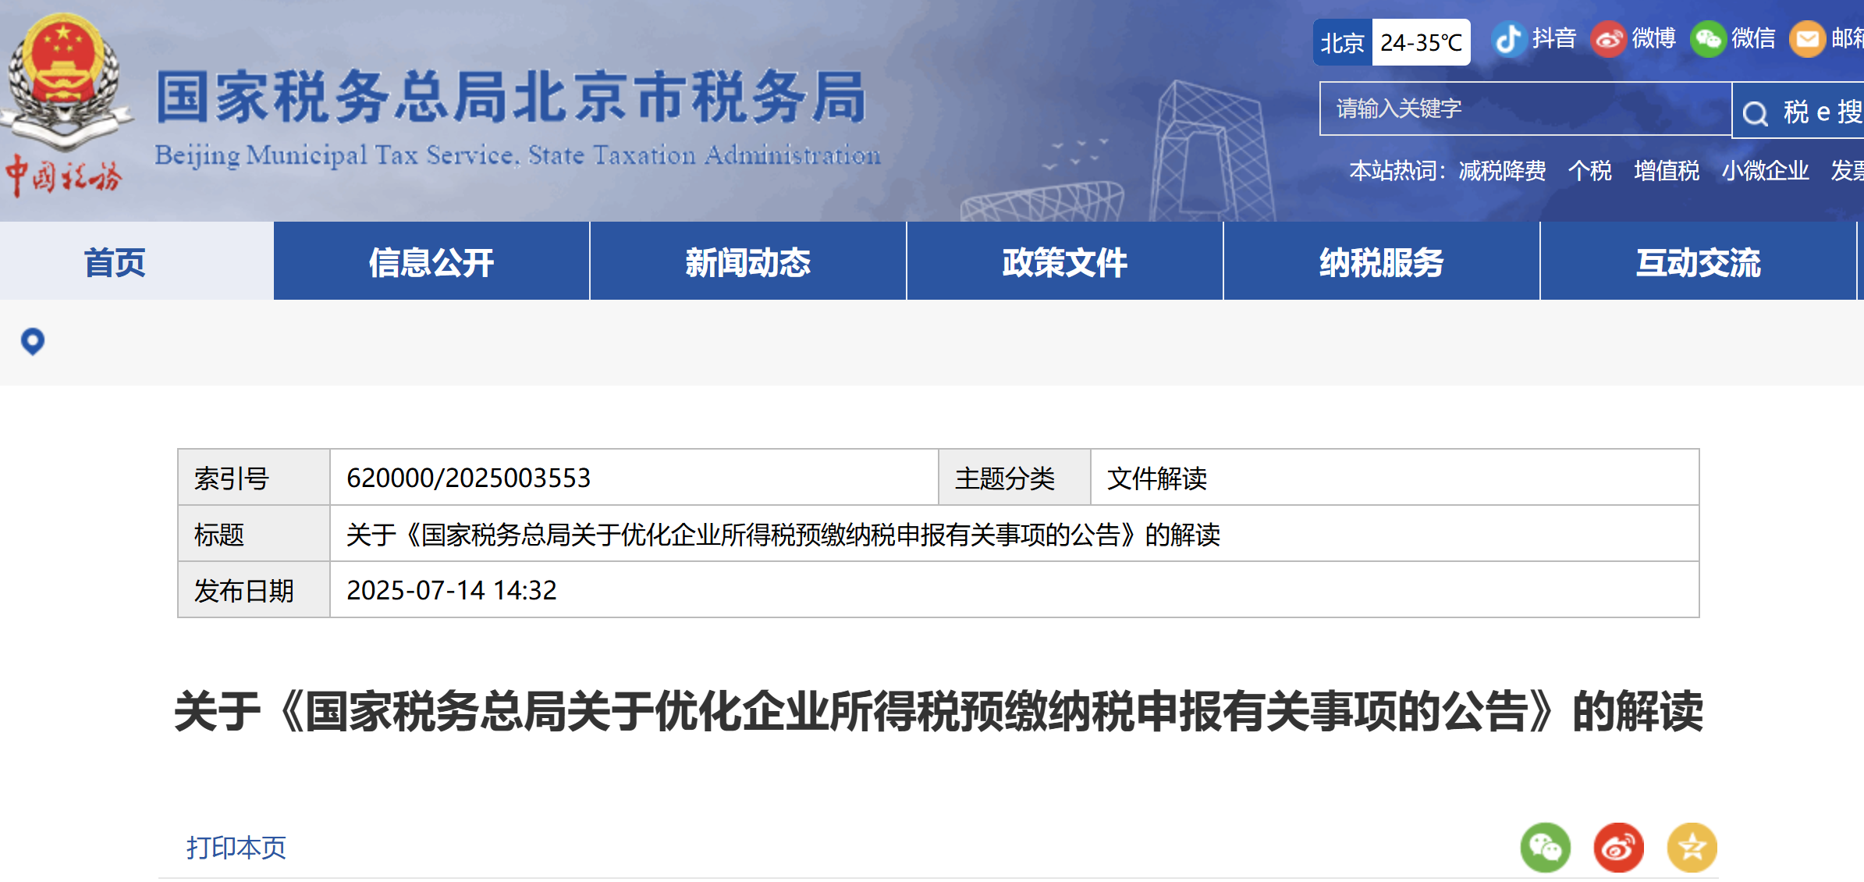Click the 减税降费 hot keyword link

[x=1502, y=170]
